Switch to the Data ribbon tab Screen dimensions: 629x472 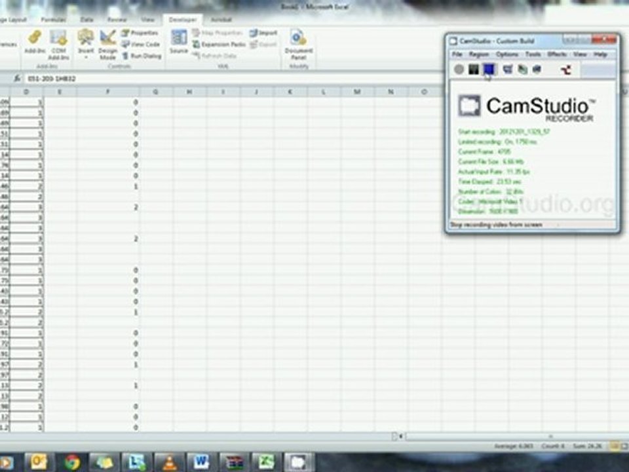click(86, 19)
